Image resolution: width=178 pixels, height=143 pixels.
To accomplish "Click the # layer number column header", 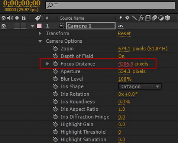I will coord(47,18).
